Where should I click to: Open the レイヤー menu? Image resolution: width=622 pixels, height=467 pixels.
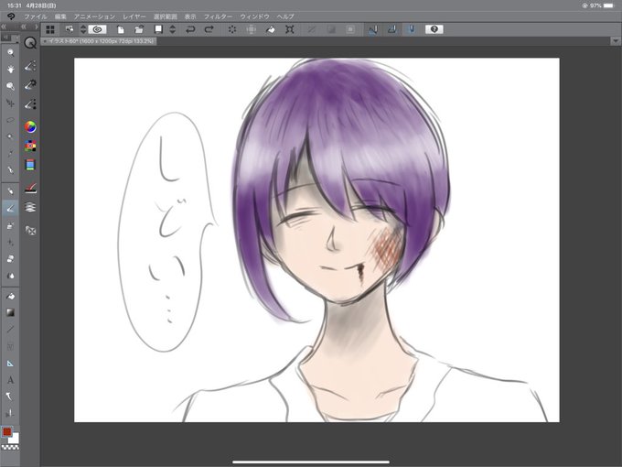[x=134, y=16]
